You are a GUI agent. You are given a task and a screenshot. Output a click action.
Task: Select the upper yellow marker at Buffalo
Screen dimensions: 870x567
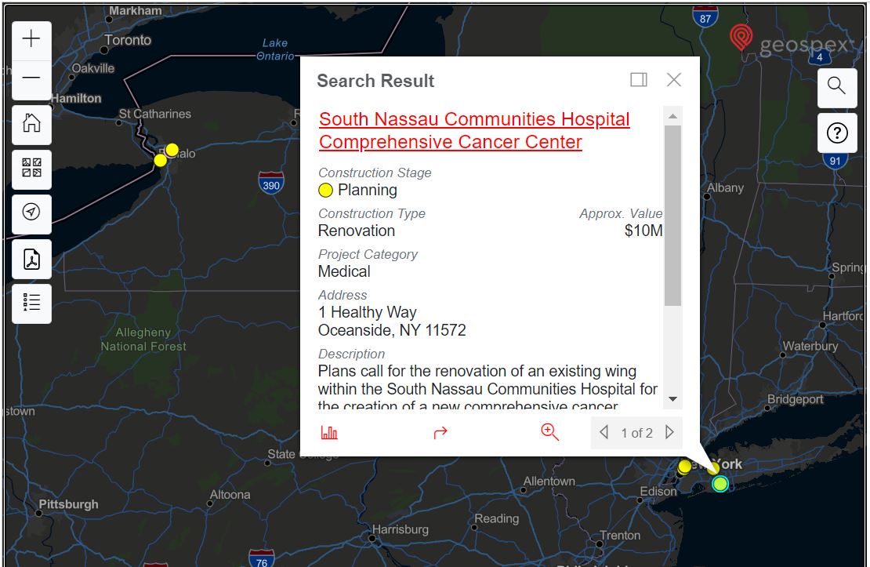coord(172,150)
